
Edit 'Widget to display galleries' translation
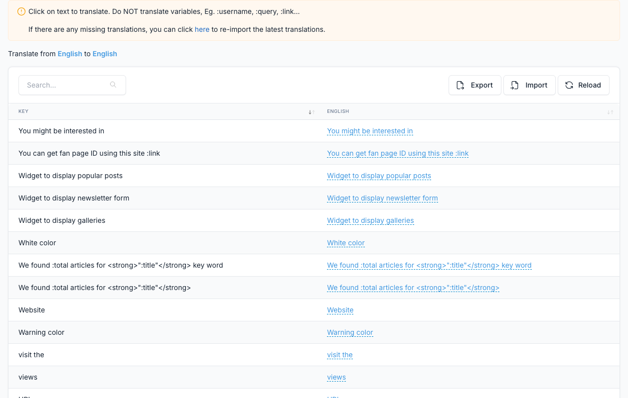[370, 220]
